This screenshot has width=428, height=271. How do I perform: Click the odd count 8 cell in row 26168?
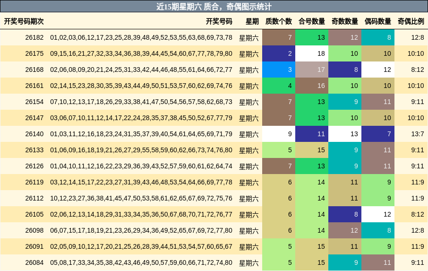click(x=345, y=70)
